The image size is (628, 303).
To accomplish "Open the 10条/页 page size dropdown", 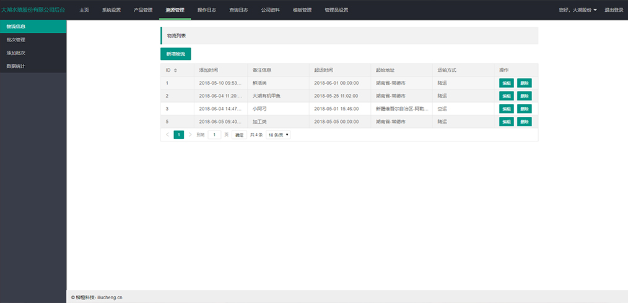I will pos(278,135).
